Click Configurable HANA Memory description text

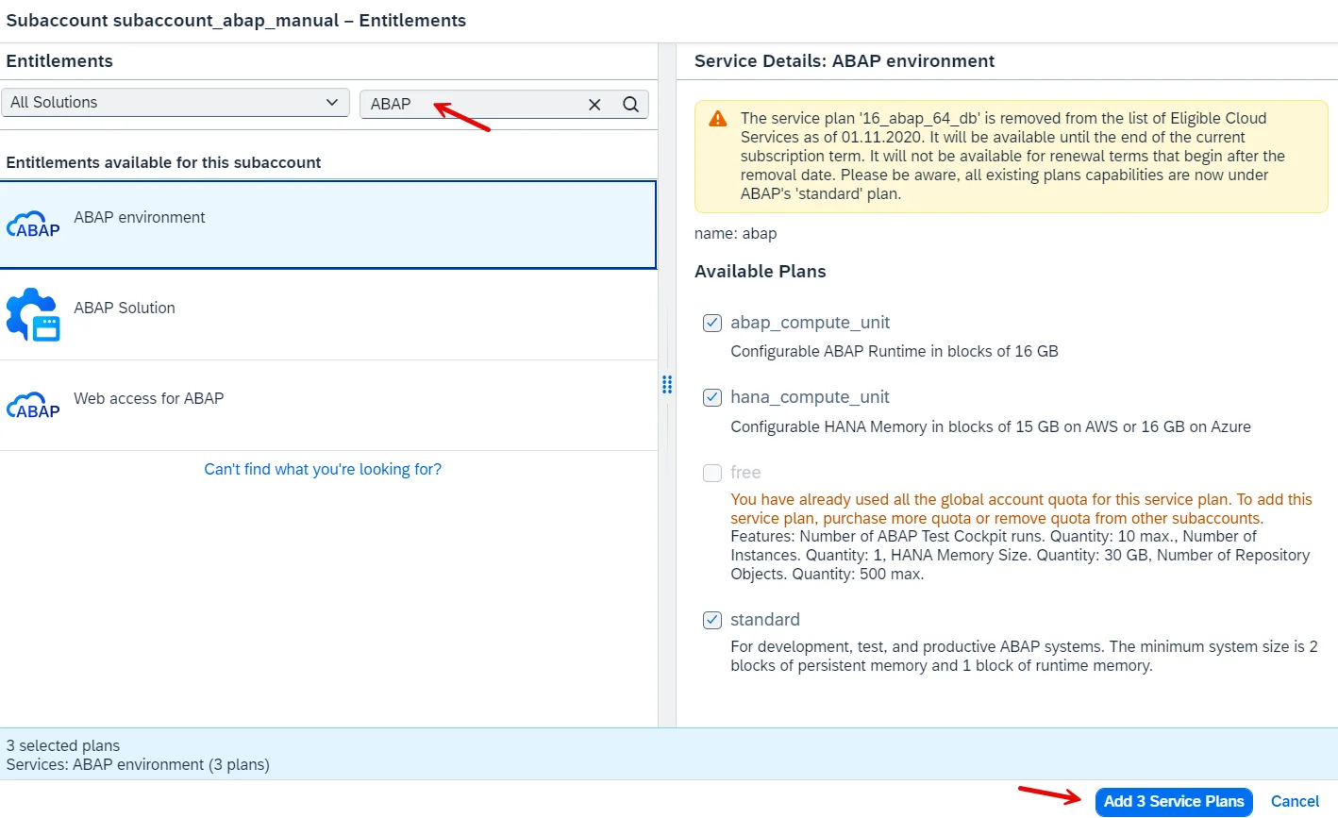(x=991, y=426)
